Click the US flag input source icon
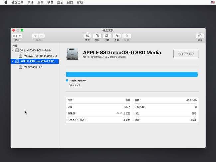This screenshot has width=216, height=162. click(x=213, y=2)
